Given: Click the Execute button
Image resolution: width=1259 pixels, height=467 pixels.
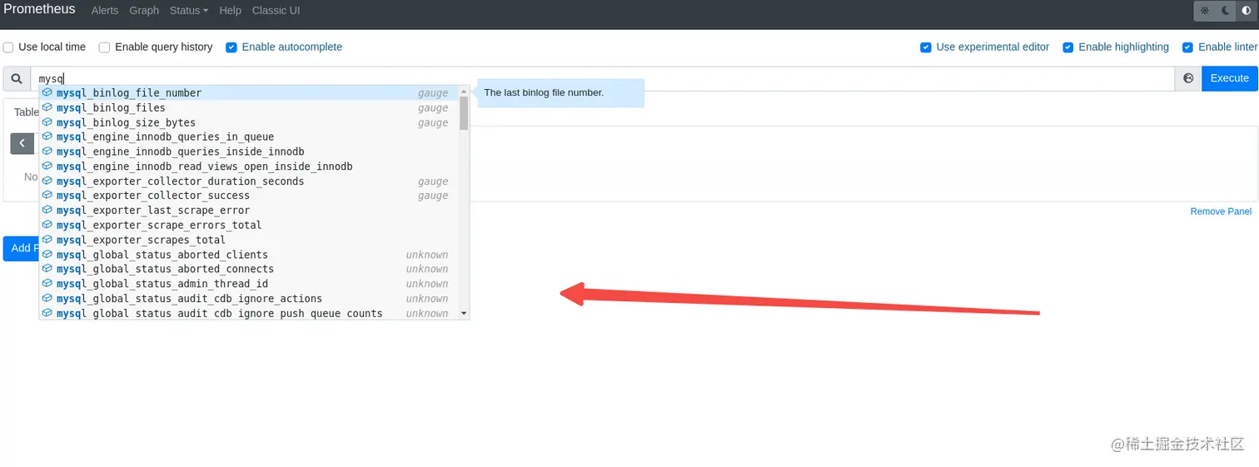Looking at the screenshot, I should point(1229,78).
